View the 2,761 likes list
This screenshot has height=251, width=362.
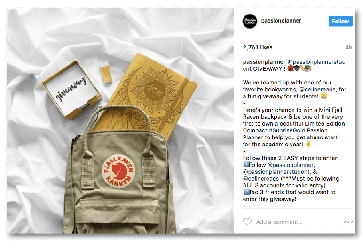tap(258, 47)
